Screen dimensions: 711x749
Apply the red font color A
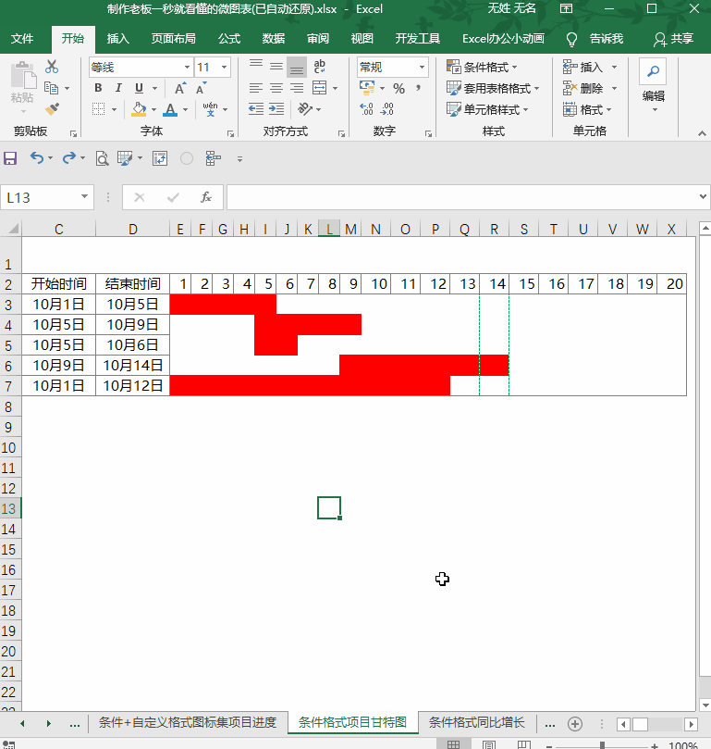170,109
